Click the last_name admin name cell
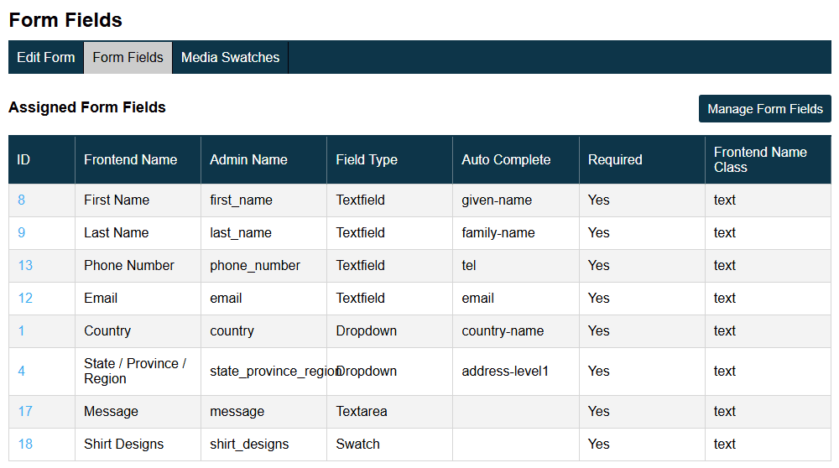Image resolution: width=839 pixels, height=468 pixels. coord(263,232)
